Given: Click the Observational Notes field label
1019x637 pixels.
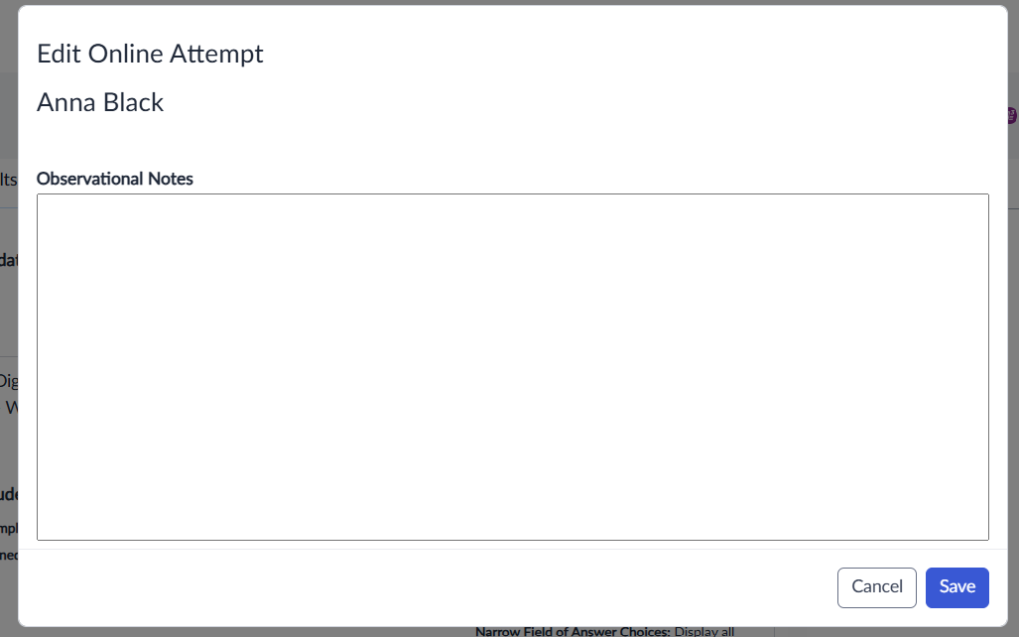Looking at the screenshot, I should 114,179.
